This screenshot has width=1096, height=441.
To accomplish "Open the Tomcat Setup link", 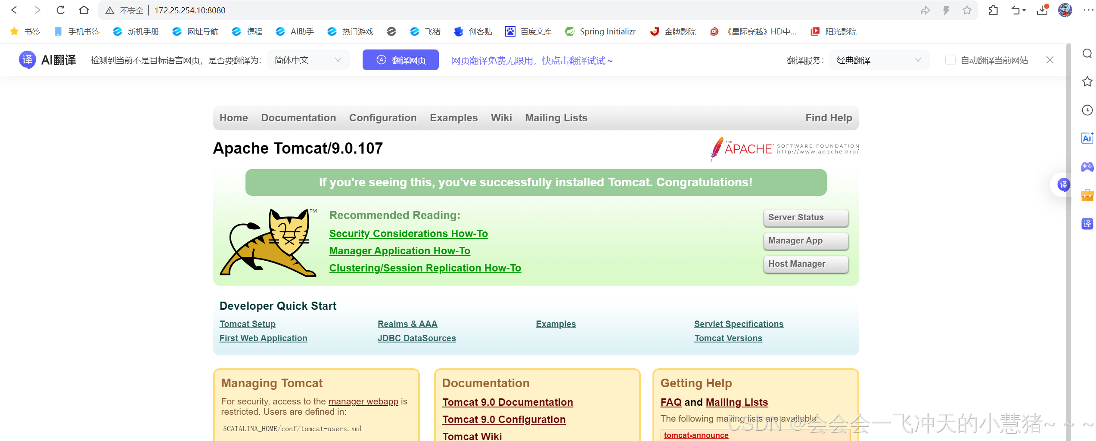I will [x=248, y=324].
